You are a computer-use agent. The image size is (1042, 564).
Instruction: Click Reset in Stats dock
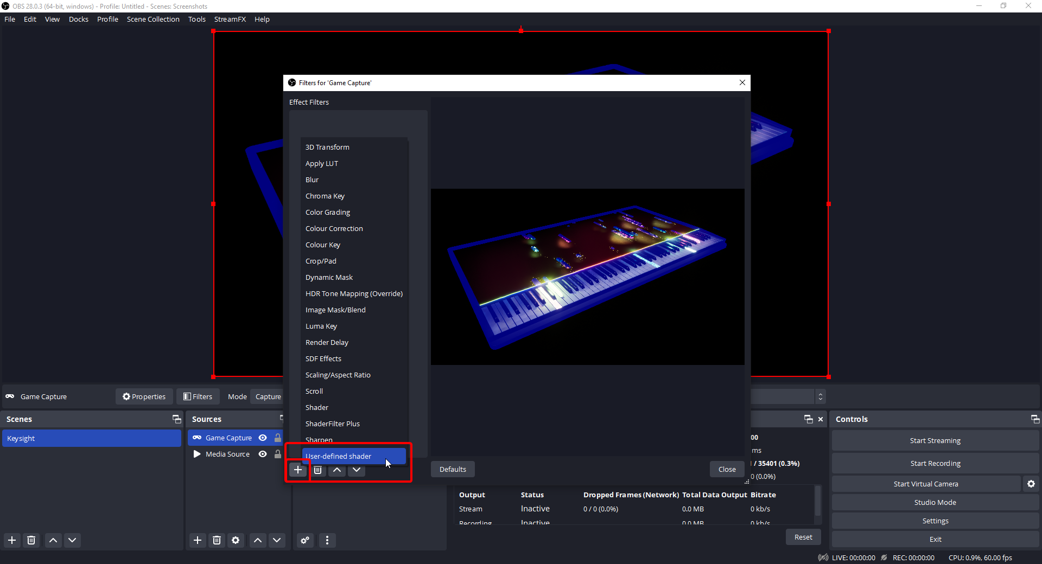[803, 537]
